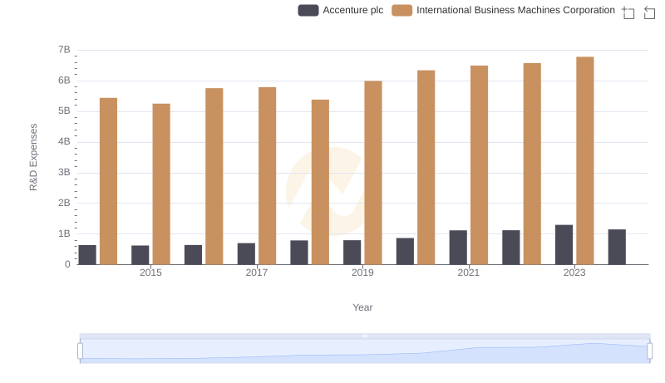Viewport: 665px width, 383px height.
Task: Click Accenture plc dark legend swatch
Action: (x=308, y=10)
